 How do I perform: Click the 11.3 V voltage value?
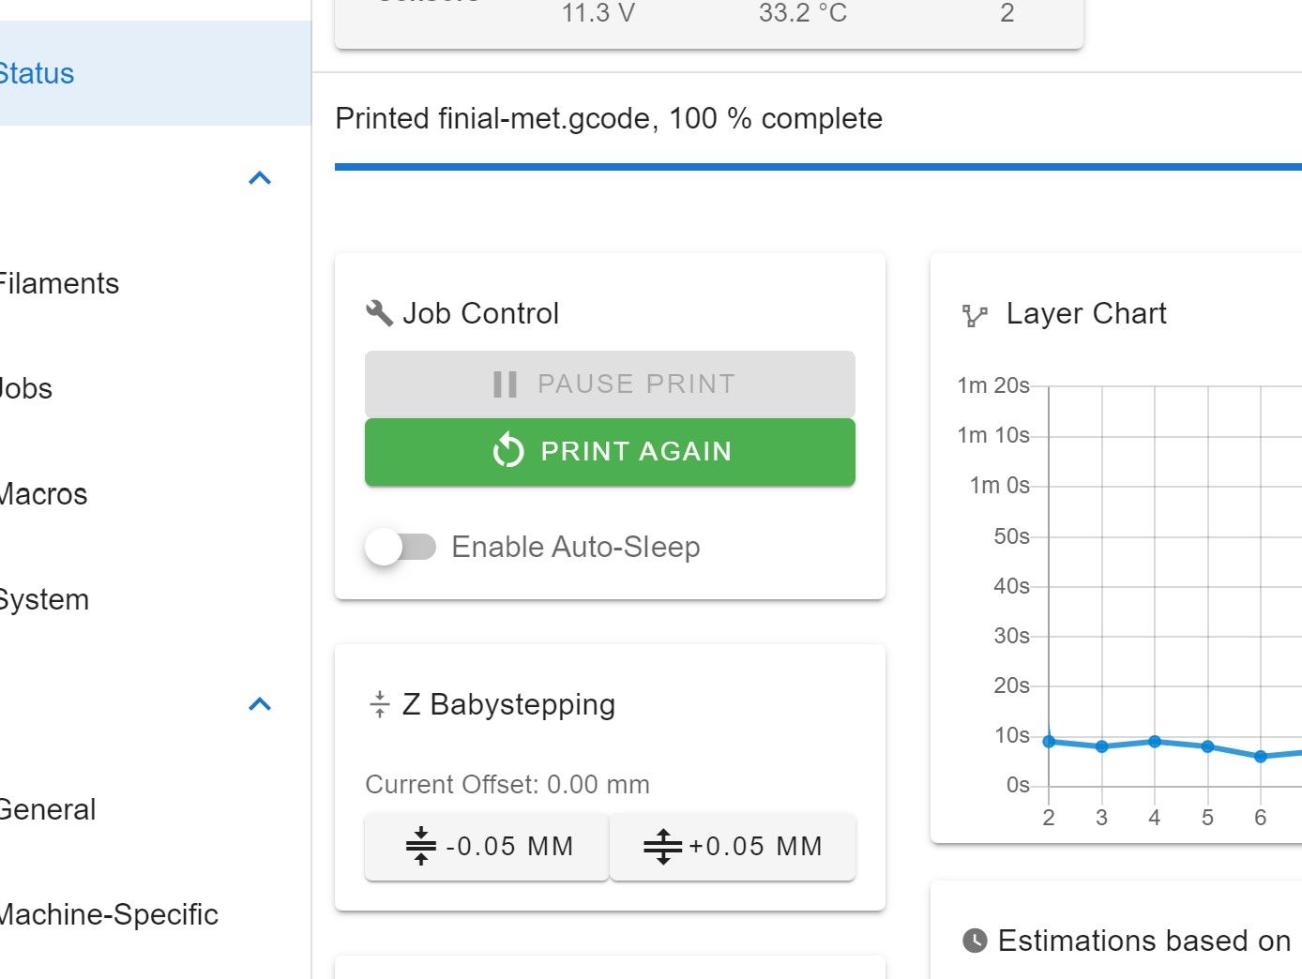pos(598,13)
